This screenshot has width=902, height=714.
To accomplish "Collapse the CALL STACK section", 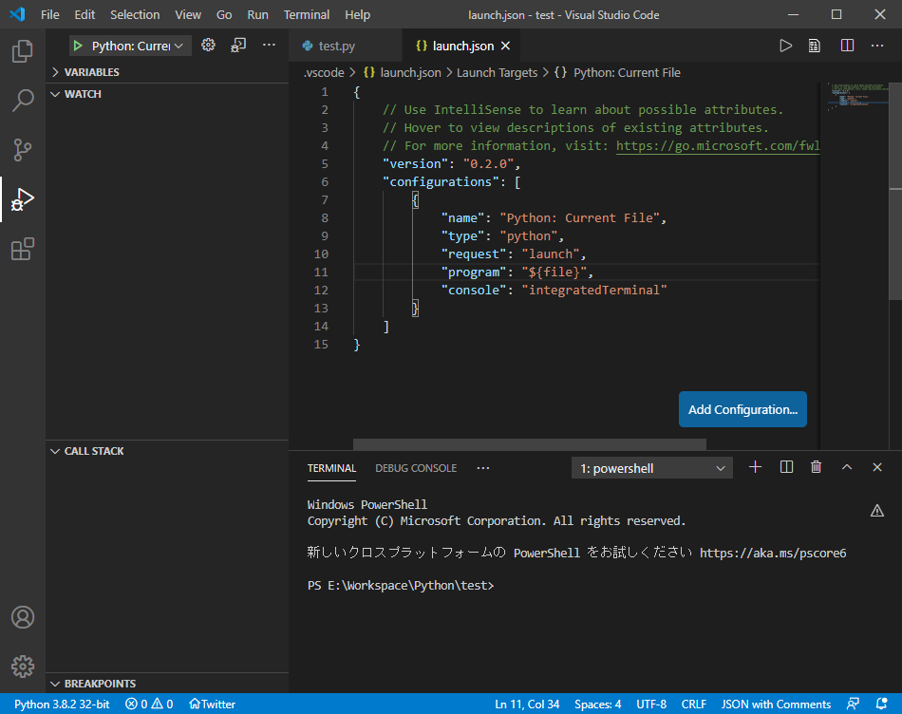I will coord(167,451).
